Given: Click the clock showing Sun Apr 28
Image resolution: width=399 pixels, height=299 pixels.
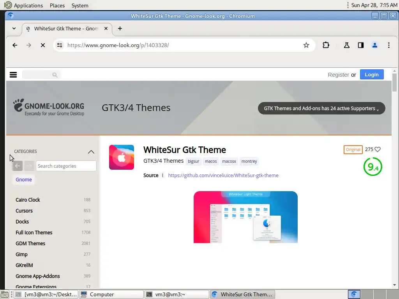Looking at the screenshot, I should click(x=374, y=5).
